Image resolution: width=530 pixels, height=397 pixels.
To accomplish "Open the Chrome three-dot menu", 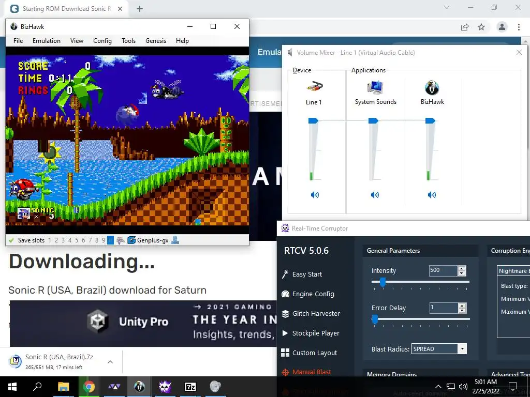I will 519,27.
